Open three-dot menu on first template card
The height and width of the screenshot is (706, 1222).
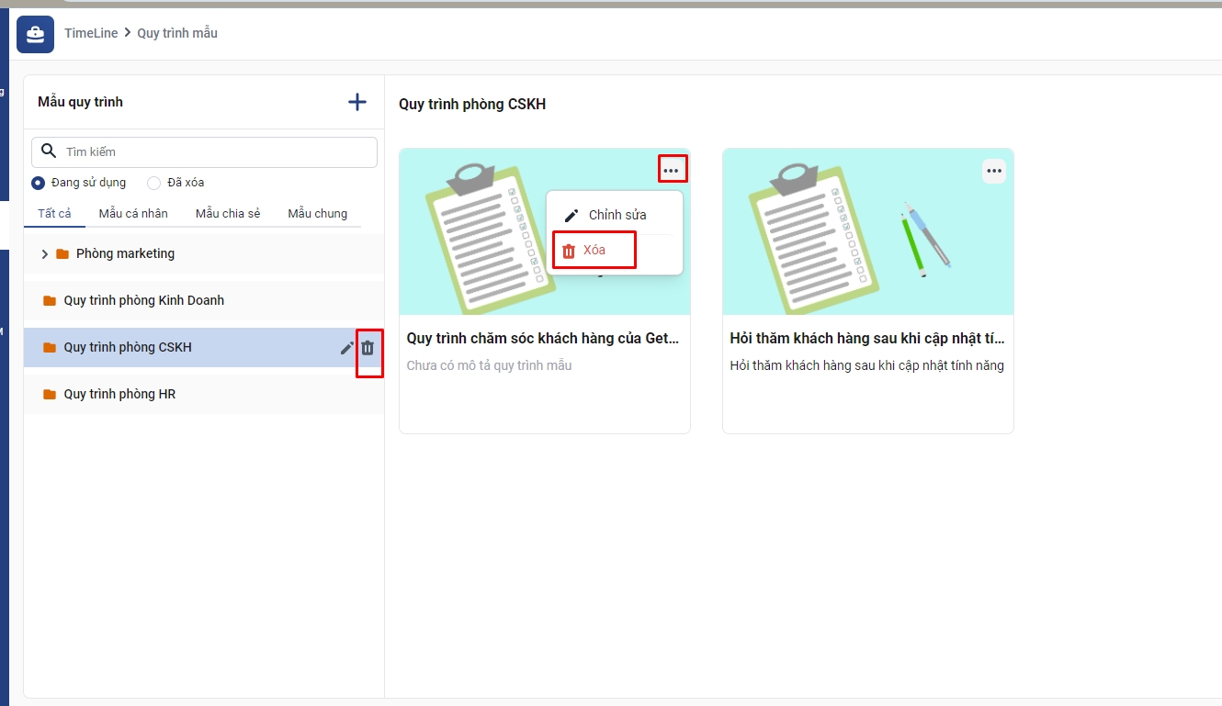click(672, 170)
